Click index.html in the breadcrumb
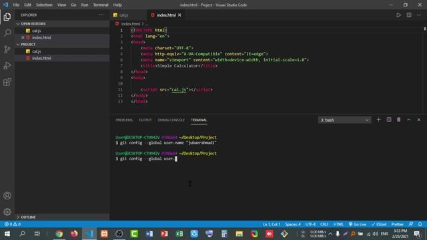The height and width of the screenshot is (240, 427). (x=131, y=24)
